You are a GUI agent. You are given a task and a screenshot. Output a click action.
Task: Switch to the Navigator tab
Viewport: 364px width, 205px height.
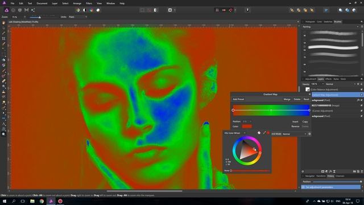[309, 176]
